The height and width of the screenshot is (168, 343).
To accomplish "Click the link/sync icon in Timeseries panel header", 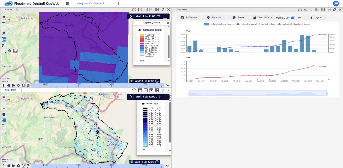I will pos(306,10).
